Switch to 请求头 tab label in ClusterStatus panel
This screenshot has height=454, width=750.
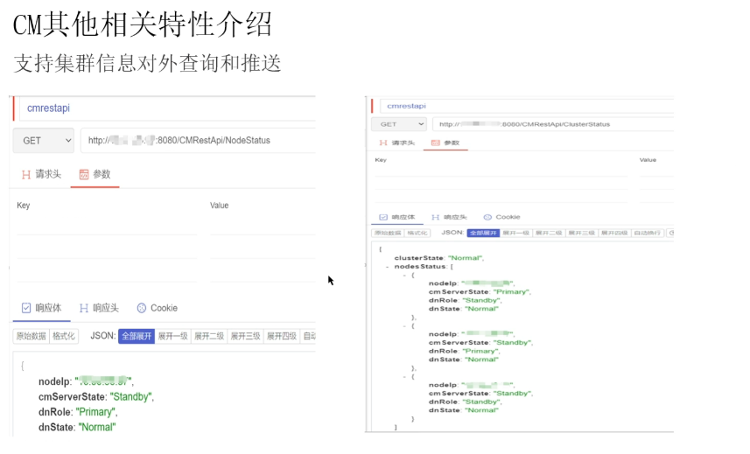click(403, 143)
